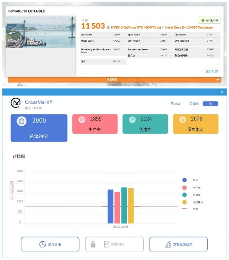Click the run benchmark button
229x260 pixels.
click(50, 244)
